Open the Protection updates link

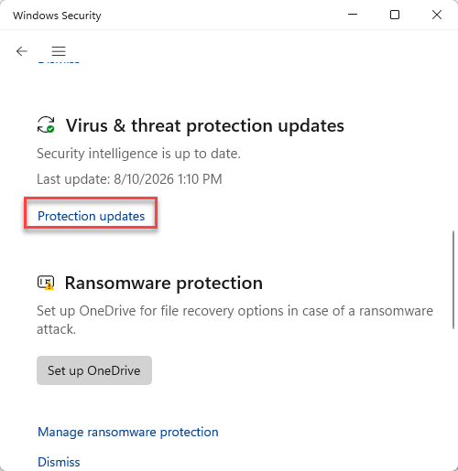[91, 216]
